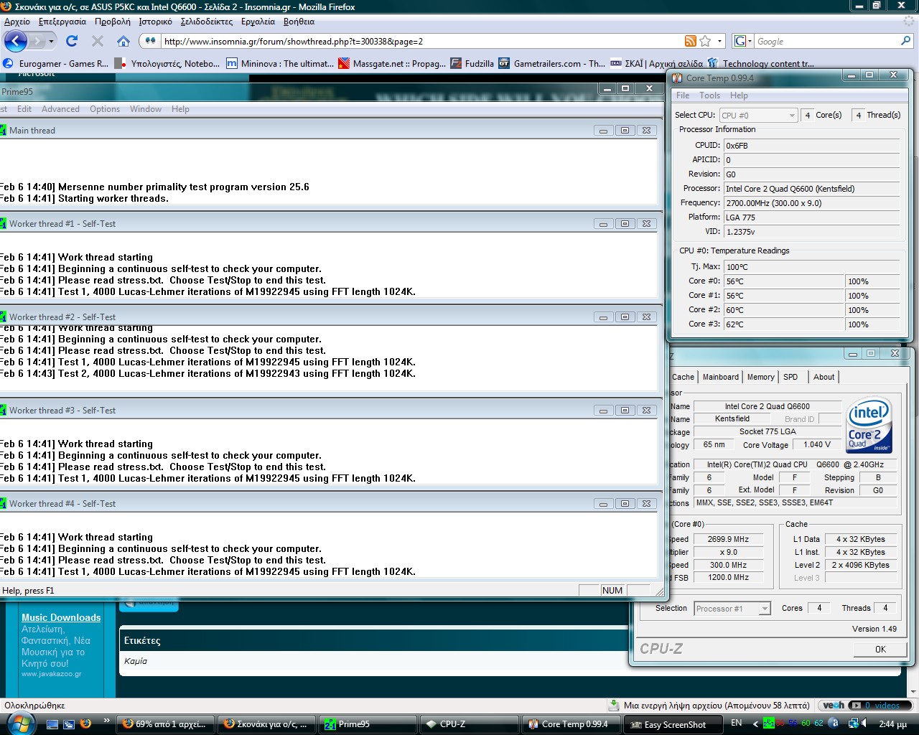Screen dimensions: 919x735
Task: Switch to 69% download taskbar button
Action: tap(166, 724)
